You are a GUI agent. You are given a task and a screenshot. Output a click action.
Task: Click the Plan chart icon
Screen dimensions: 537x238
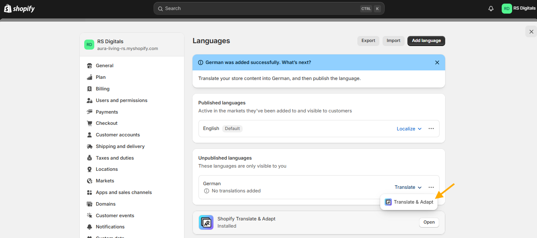[x=89, y=77]
